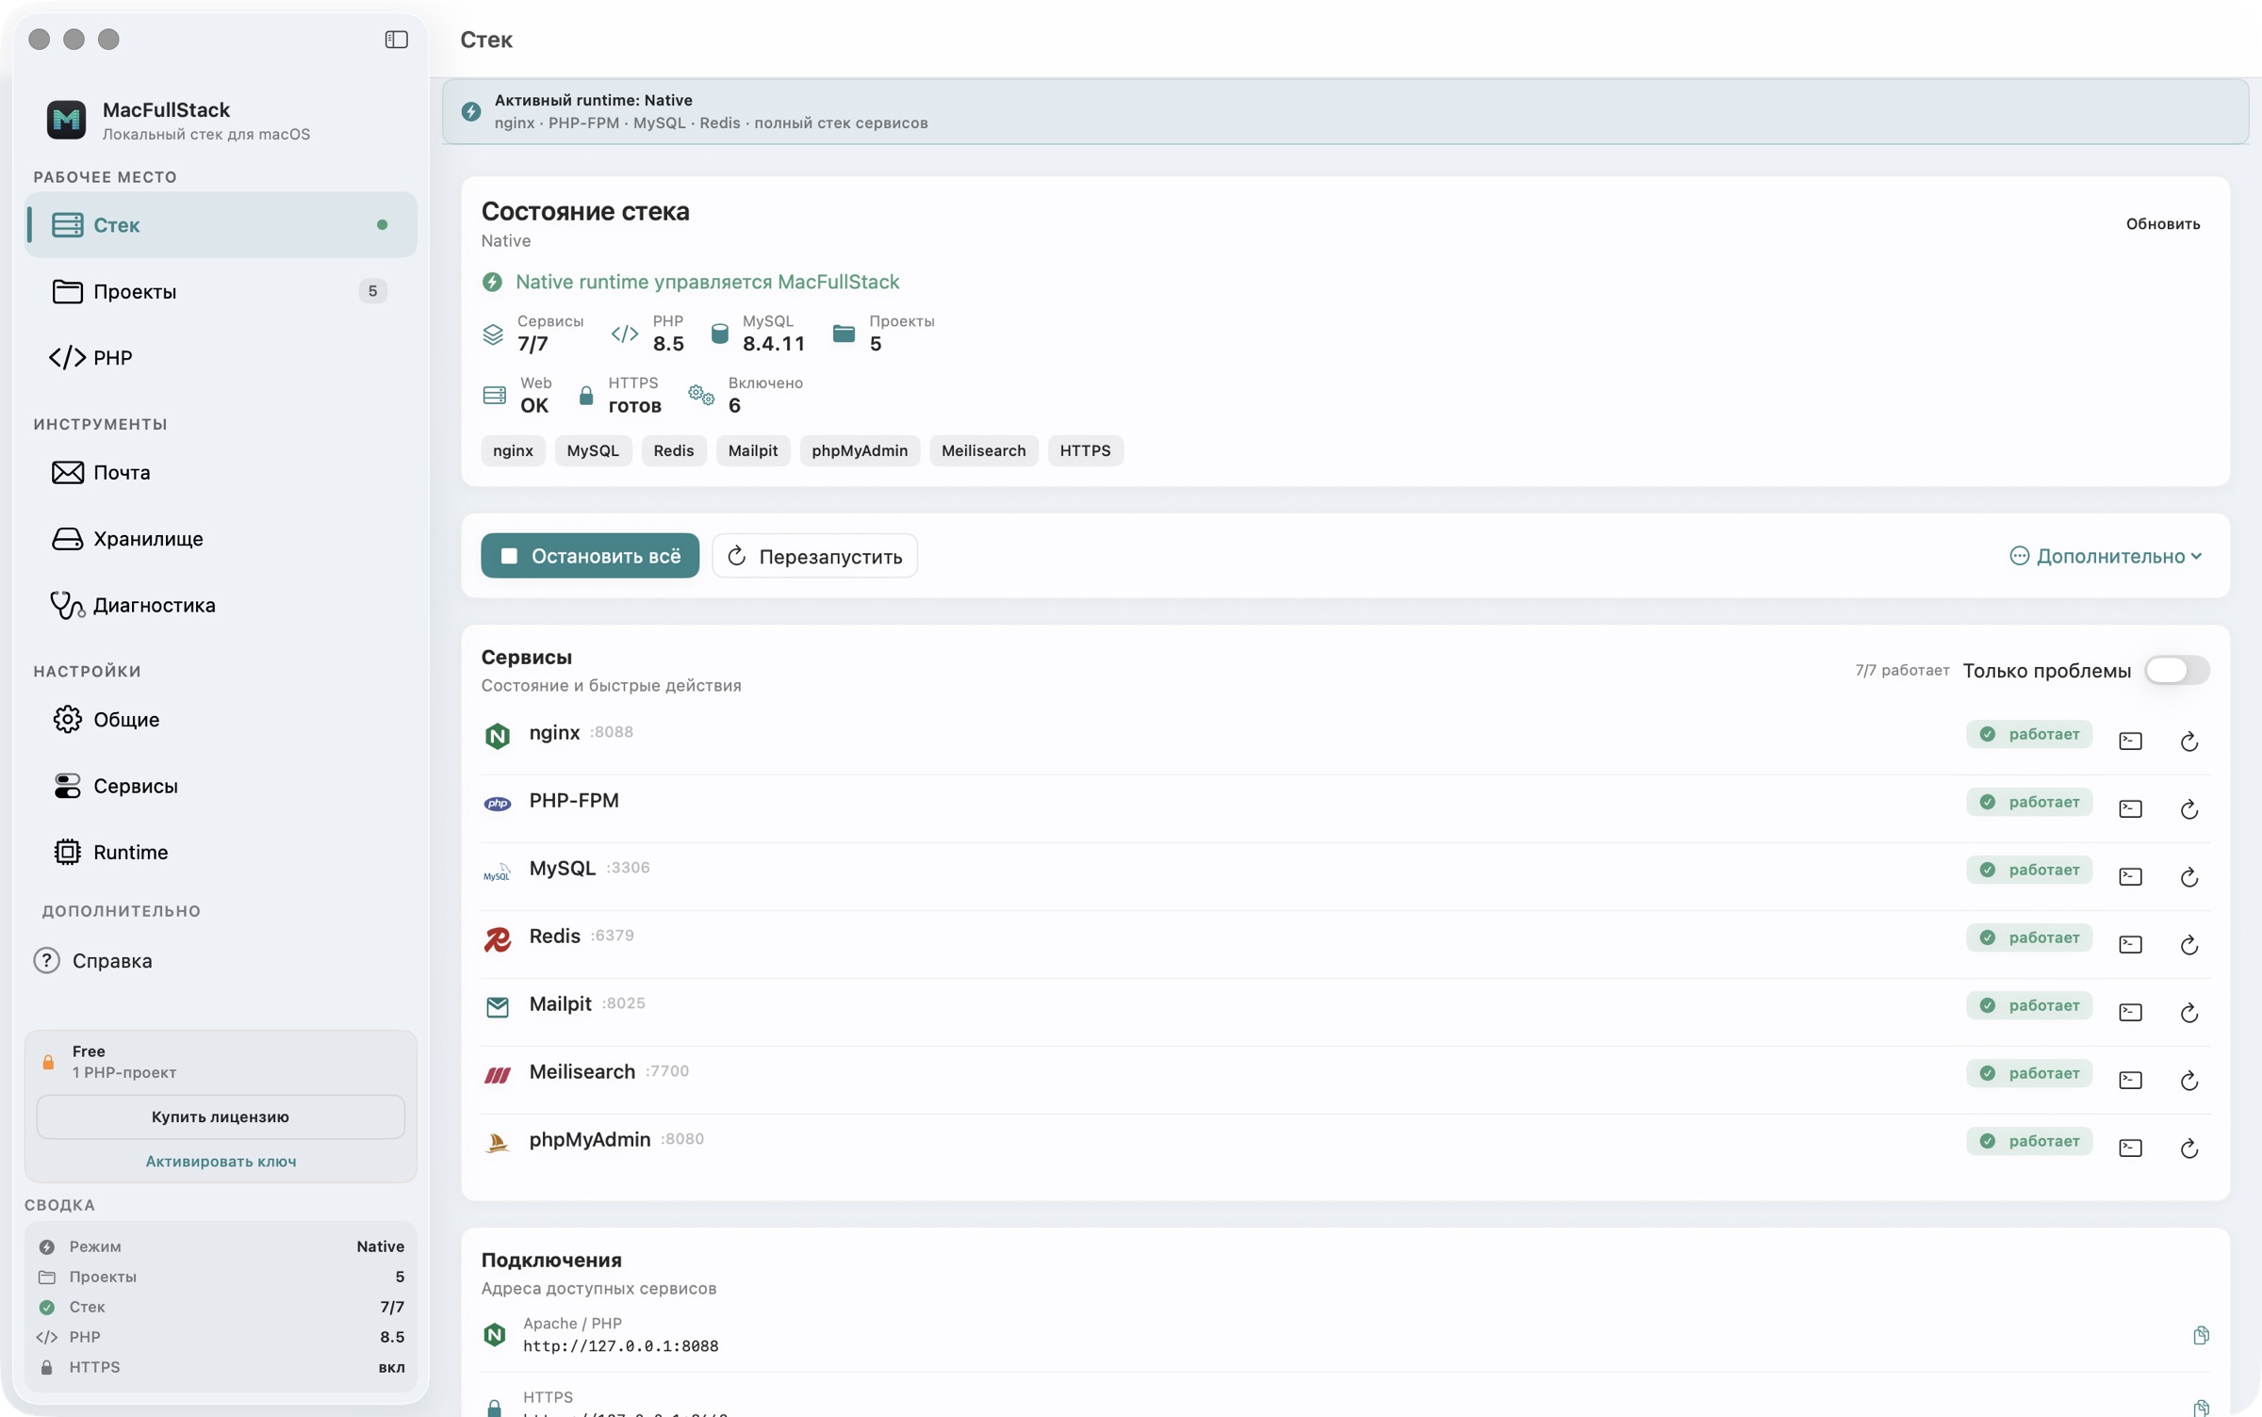Open the phpMyAdmin terminal log icon
This screenshot has height=1417, width=2262.
tap(2130, 1148)
